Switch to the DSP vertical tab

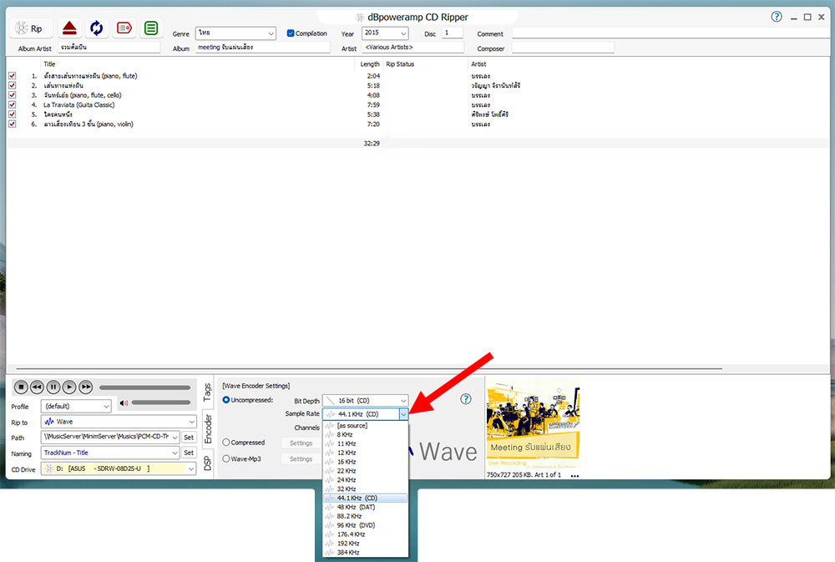click(x=207, y=463)
